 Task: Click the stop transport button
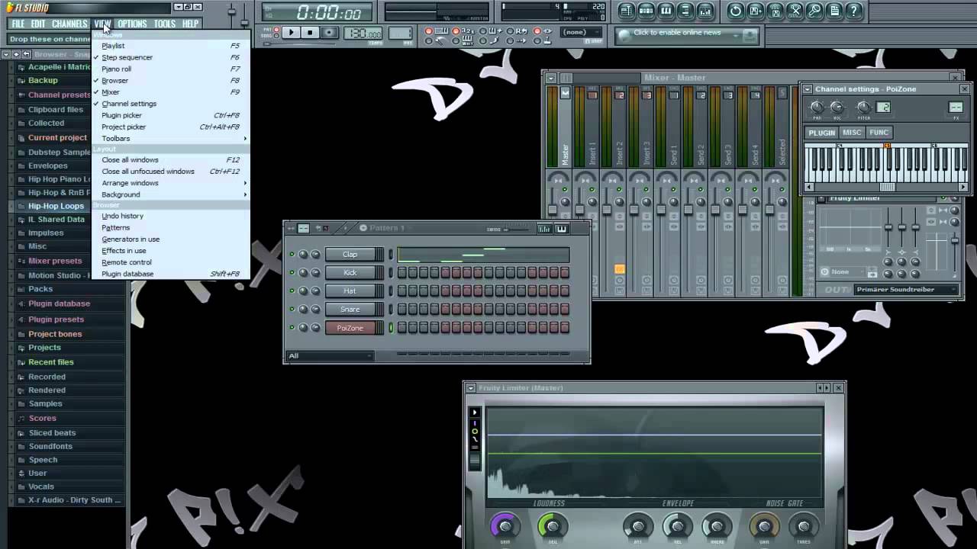[x=310, y=33]
